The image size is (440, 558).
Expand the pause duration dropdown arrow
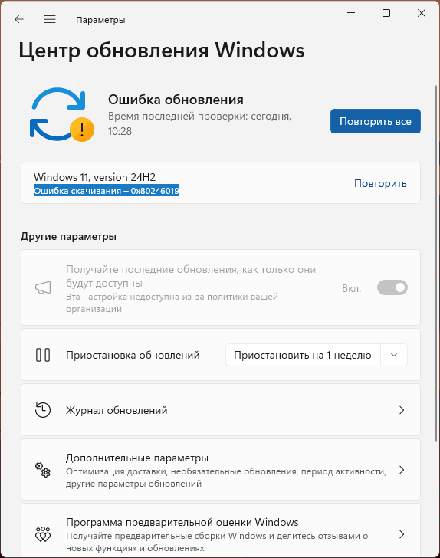tap(394, 355)
